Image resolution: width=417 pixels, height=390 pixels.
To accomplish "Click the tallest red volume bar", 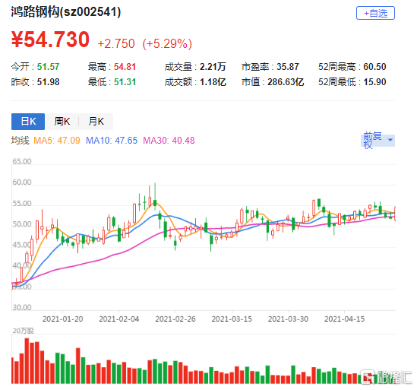I will (27, 360).
